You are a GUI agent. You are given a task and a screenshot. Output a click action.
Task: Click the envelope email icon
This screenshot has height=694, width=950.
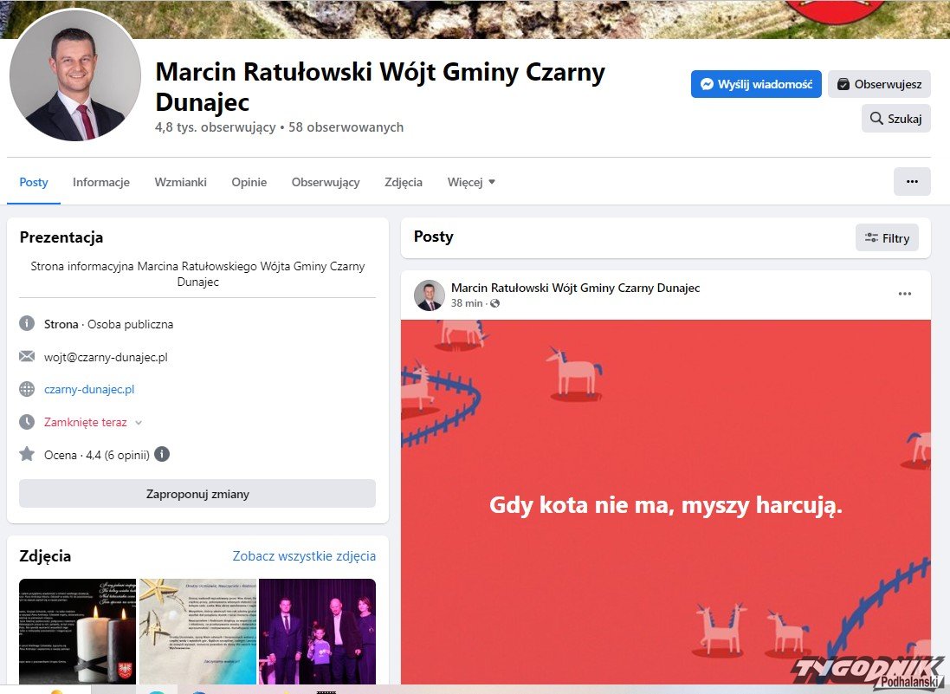pos(27,357)
